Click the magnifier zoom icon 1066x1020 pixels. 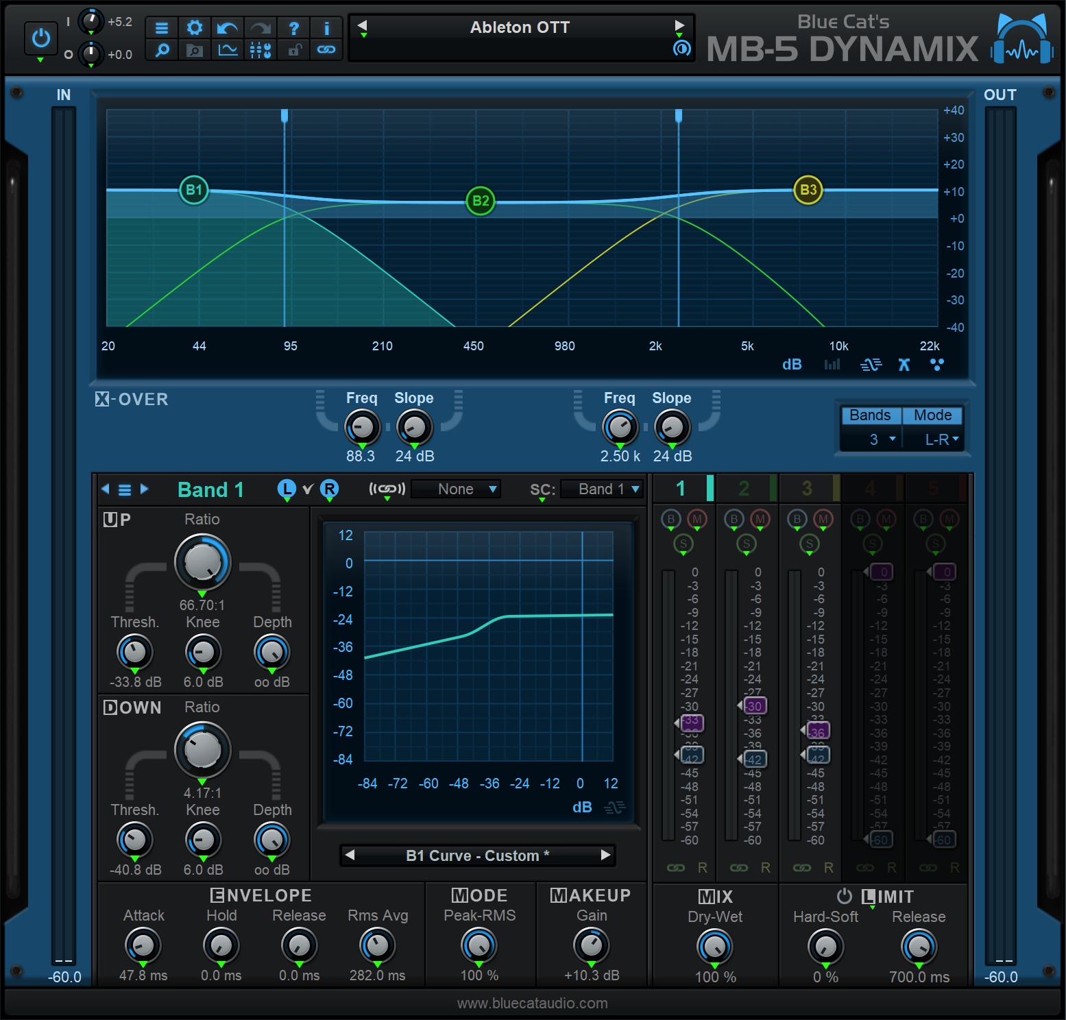[162, 50]
